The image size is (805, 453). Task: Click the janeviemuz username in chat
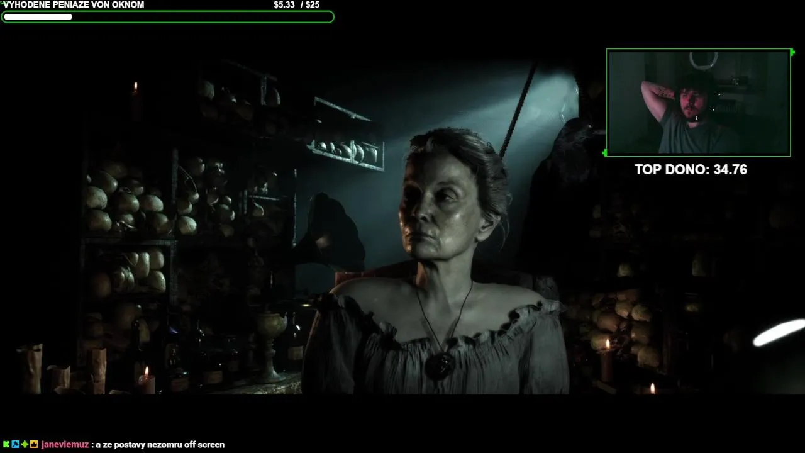pyautogui.click(x=65, y=445)
